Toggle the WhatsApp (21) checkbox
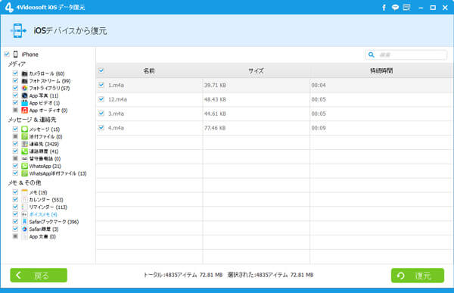454x293 pixels. click(15, 166)
